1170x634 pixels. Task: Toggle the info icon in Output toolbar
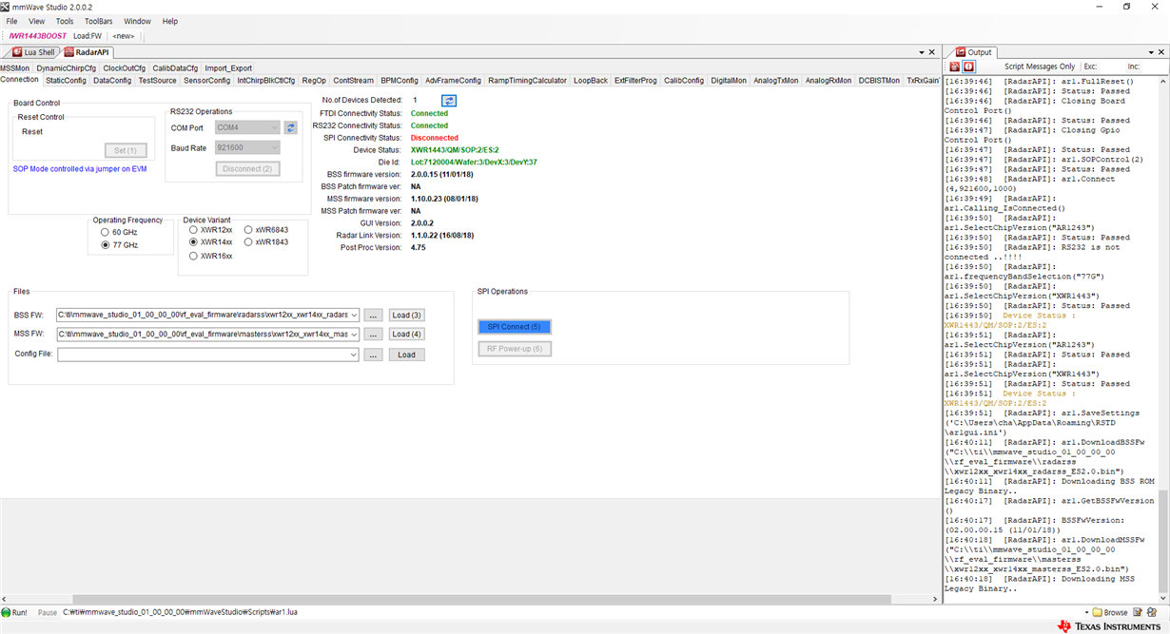[x=968, y=67]
